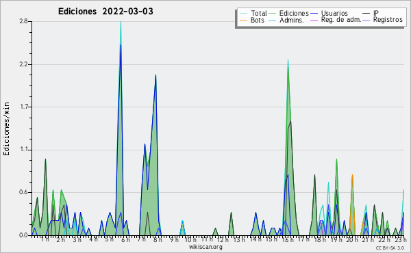This screenshot has height=253, width=411.
Task: Click the 'Bots' legend label
Action: click(x=257, y=20)
